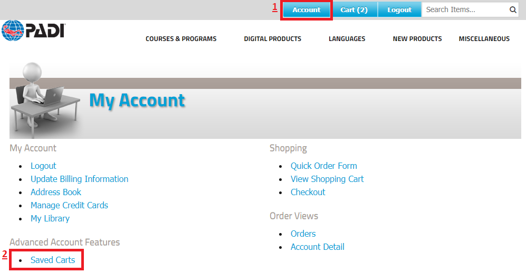The image size is (526, 273).
Task: Open the Digital Products menu
Action: (272, 38)
